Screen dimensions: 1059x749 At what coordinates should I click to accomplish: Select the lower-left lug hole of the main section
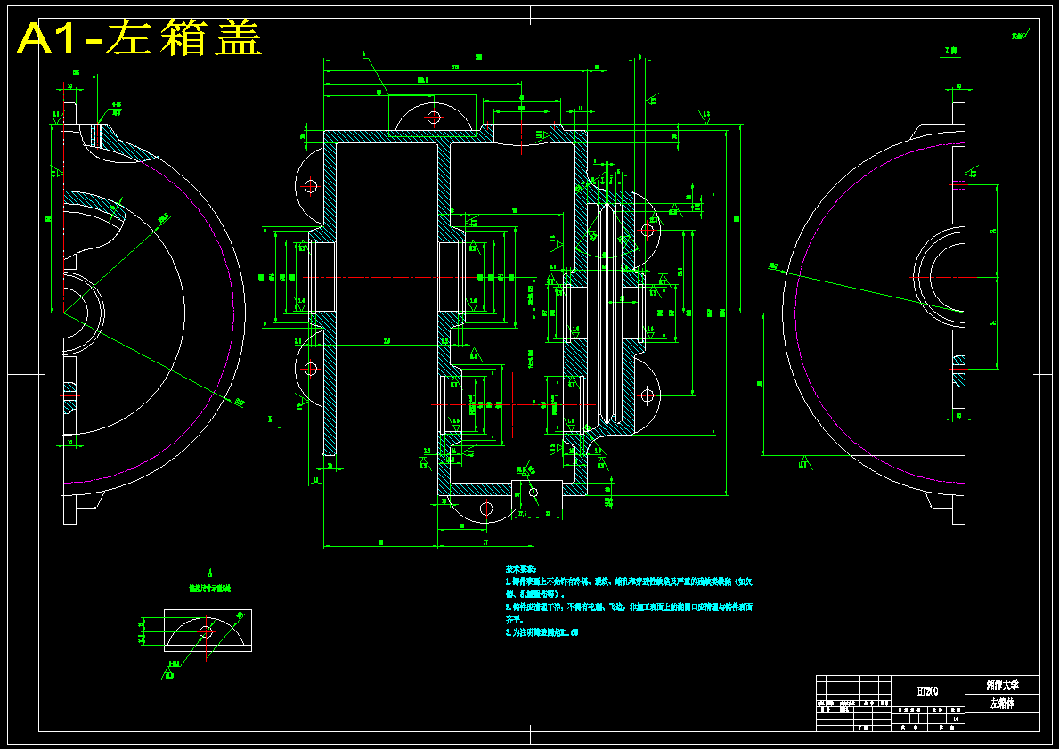311,369
